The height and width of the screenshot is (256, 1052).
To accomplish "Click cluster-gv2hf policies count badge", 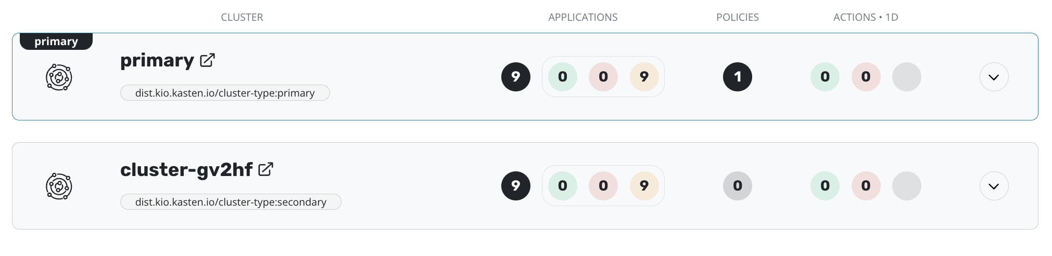I will 737,186.
